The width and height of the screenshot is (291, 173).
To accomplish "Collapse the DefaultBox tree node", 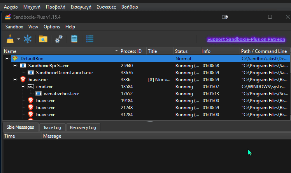I will coord(7,59).
